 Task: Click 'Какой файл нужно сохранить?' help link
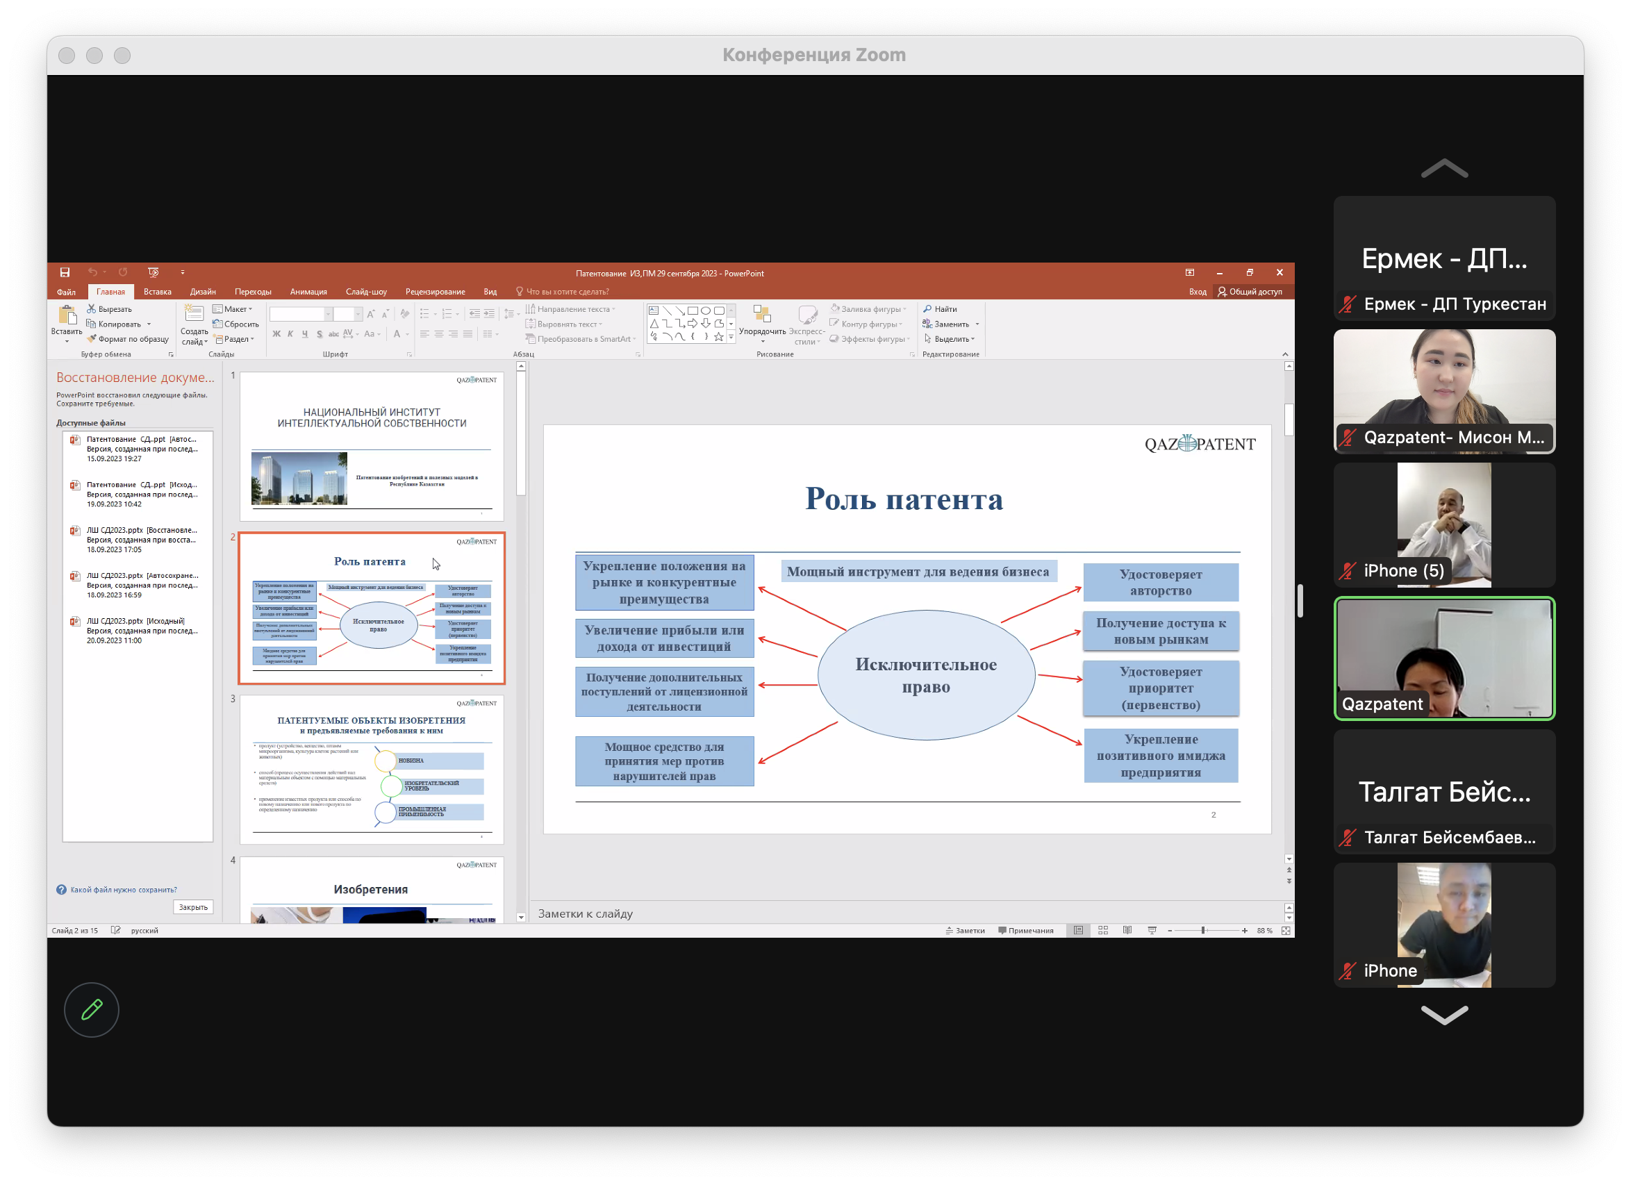pos(123,890)
